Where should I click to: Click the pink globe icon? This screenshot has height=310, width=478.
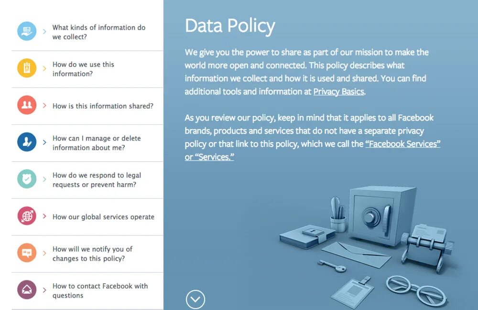click(x=27, y=216)
